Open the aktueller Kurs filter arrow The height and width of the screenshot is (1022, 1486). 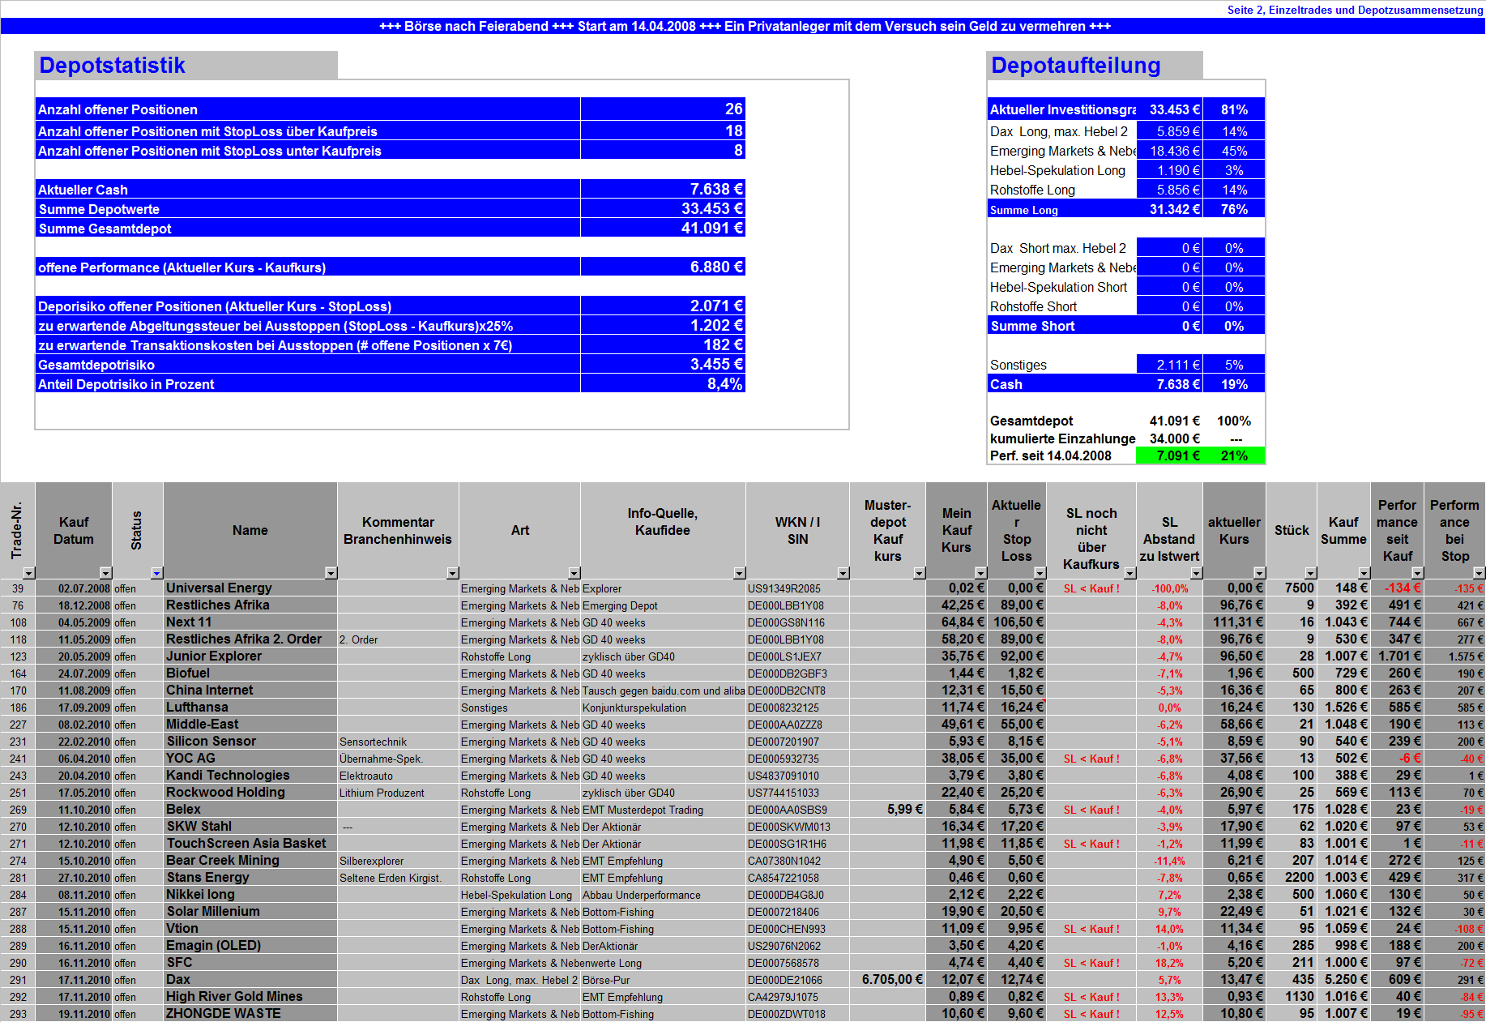(x=1258, y=573)
